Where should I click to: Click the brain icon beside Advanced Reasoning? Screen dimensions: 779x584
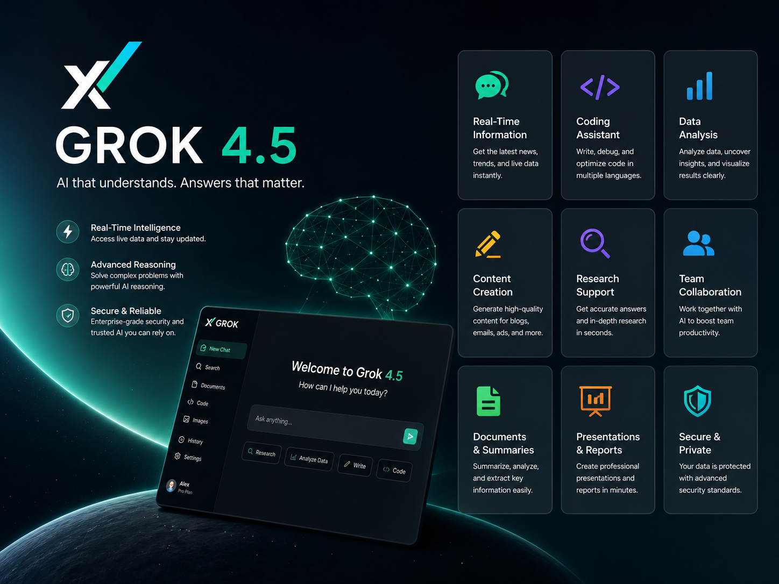coord(68,269)
